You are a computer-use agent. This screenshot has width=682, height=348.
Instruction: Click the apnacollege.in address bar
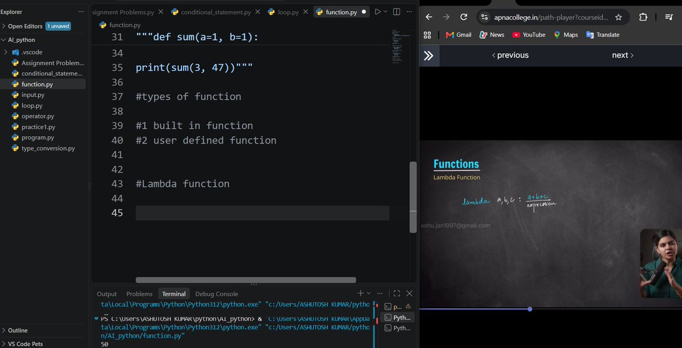click(551, 17)
